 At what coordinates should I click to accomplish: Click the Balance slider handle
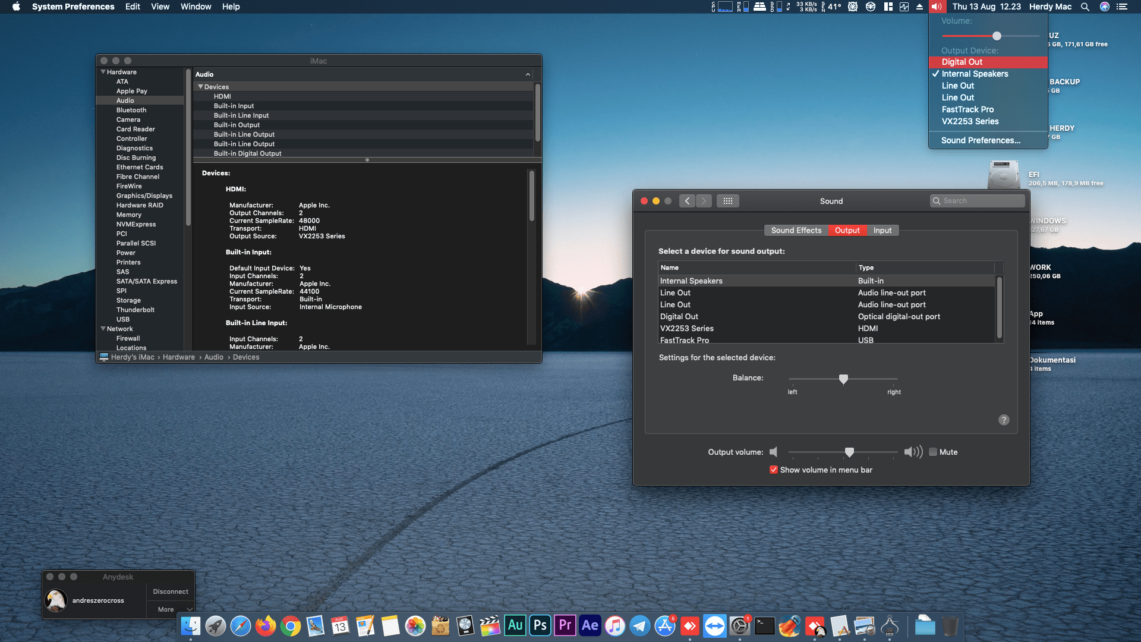(843, 379)
